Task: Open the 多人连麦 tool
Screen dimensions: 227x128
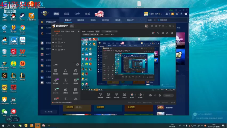Action: [x=66, y=81]
